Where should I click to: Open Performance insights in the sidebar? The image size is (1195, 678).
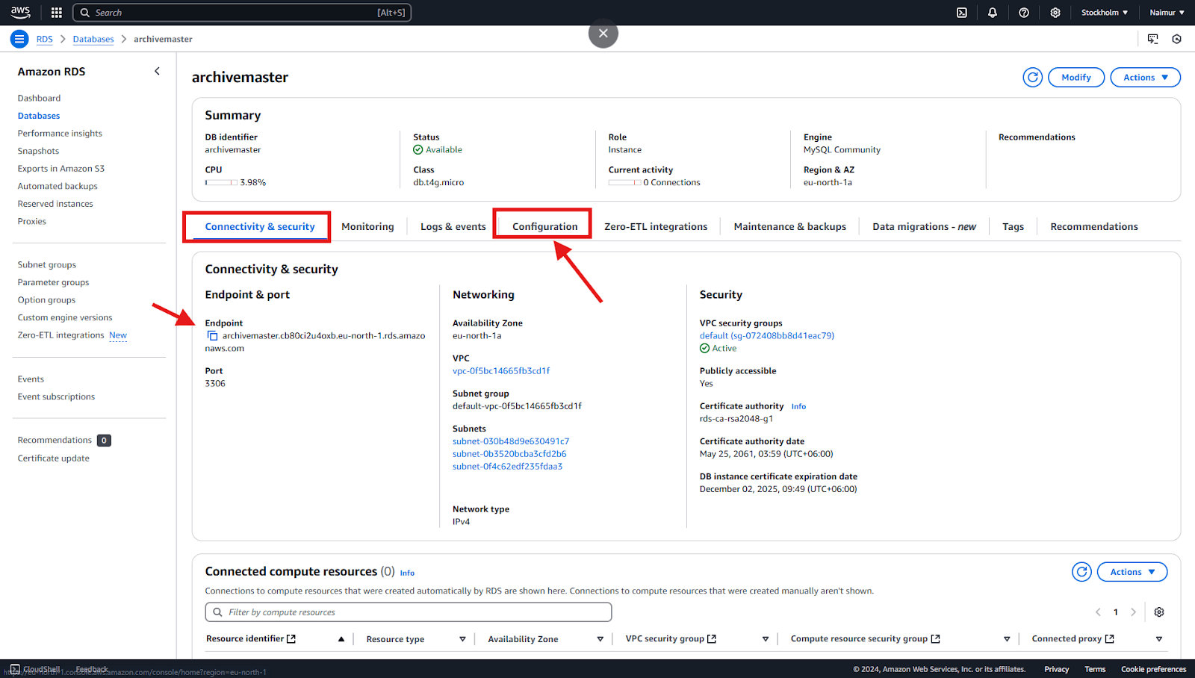coord(60,133)
